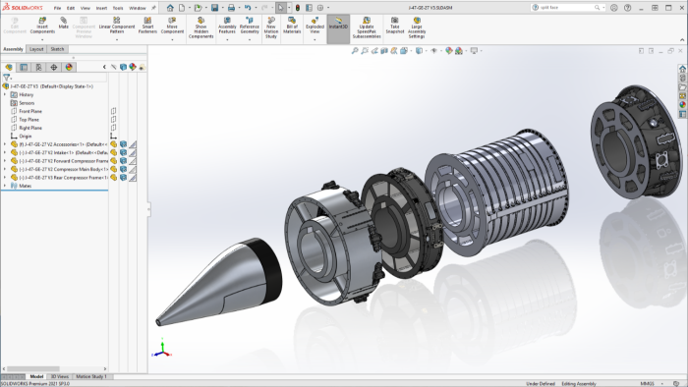
Task: Toggle hide/show for the Intake component
Action: point(114,152)
